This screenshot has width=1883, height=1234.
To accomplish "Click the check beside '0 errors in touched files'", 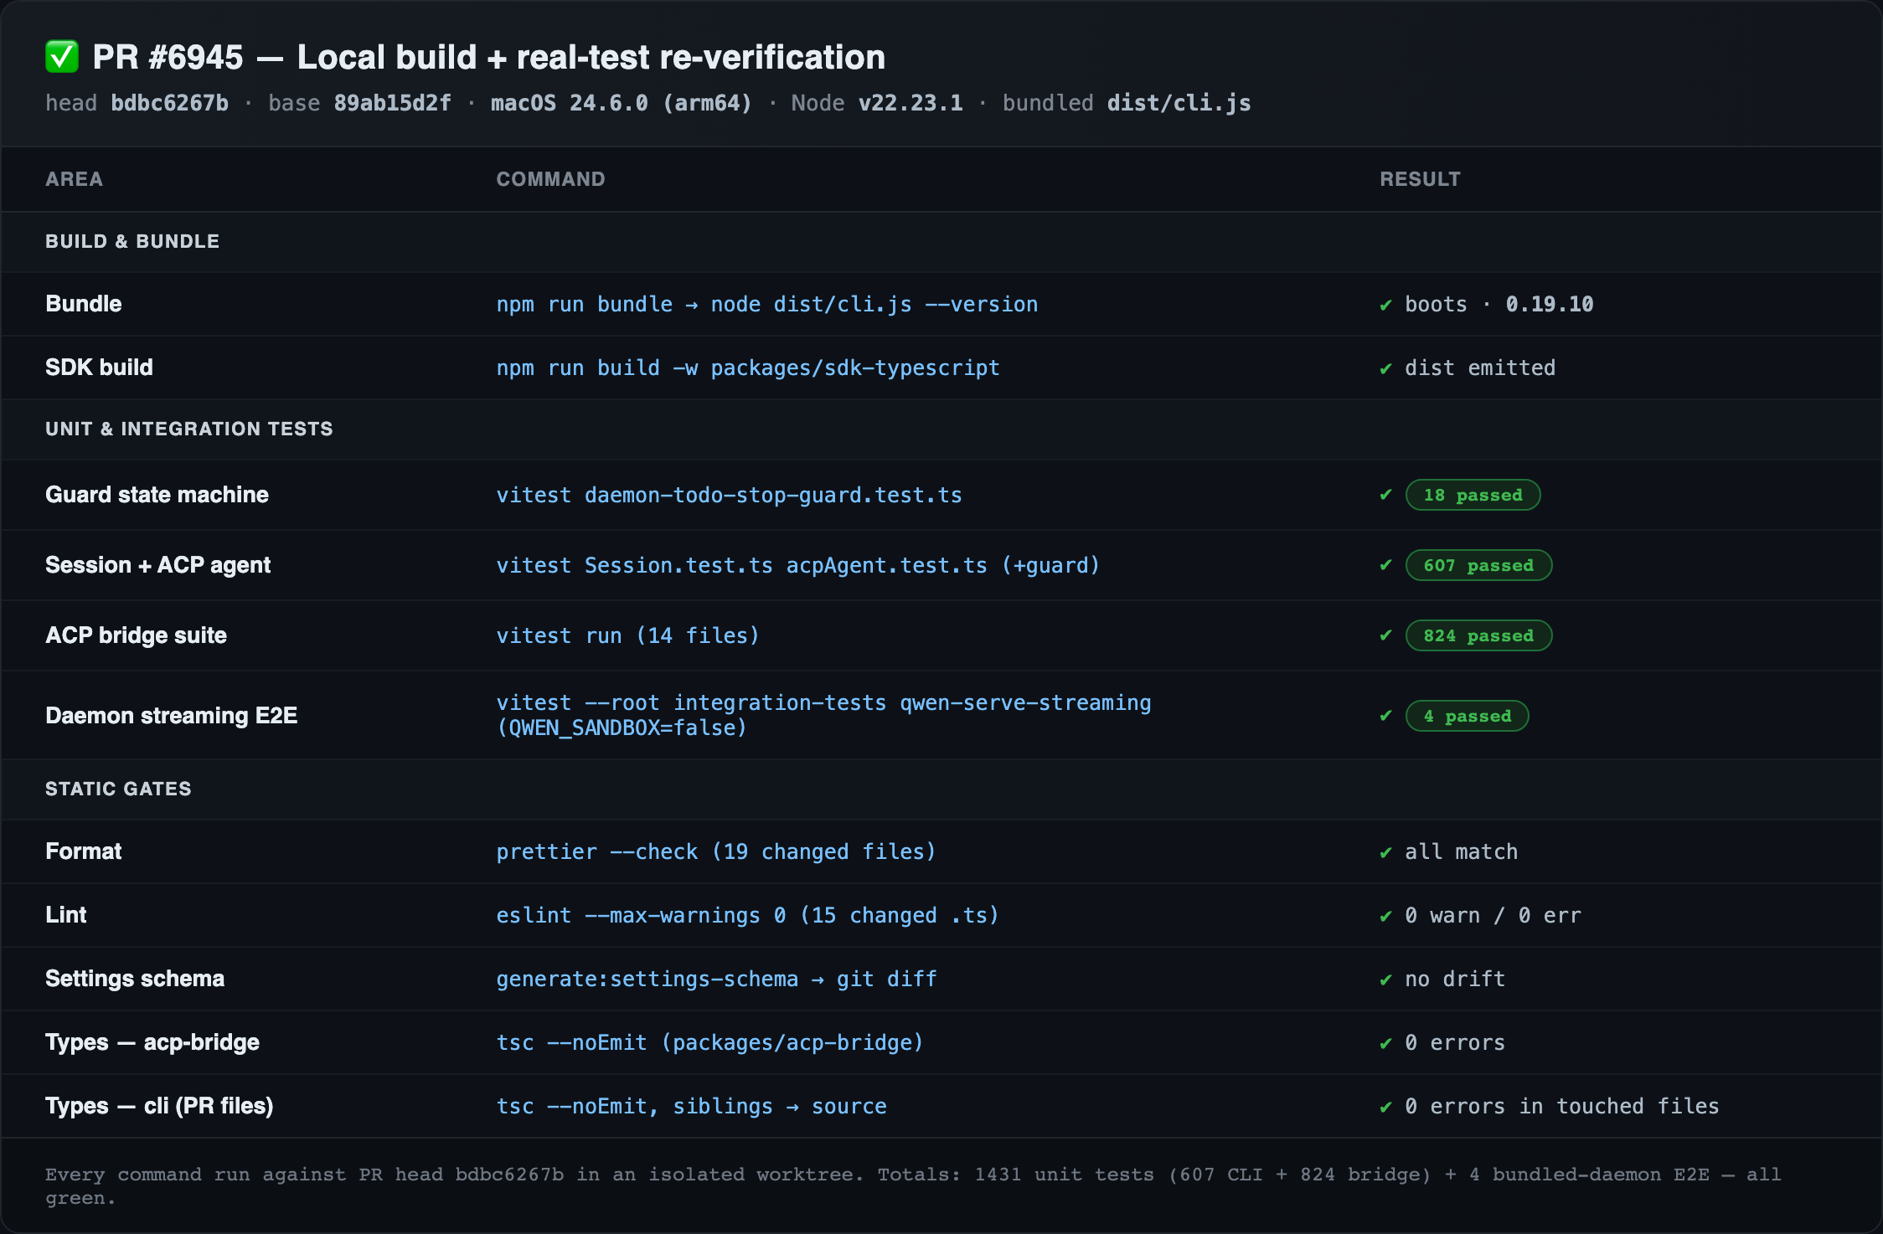I will (x=1385, y=1107).
